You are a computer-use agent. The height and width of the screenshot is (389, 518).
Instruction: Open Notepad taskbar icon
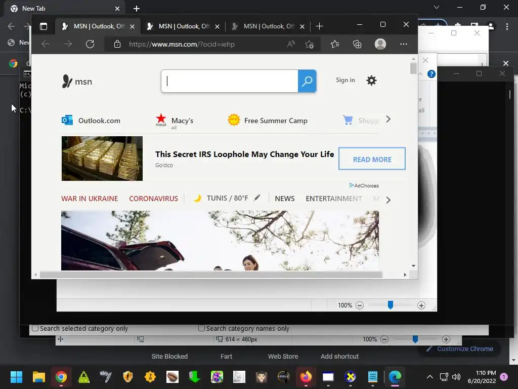(373, 377)
